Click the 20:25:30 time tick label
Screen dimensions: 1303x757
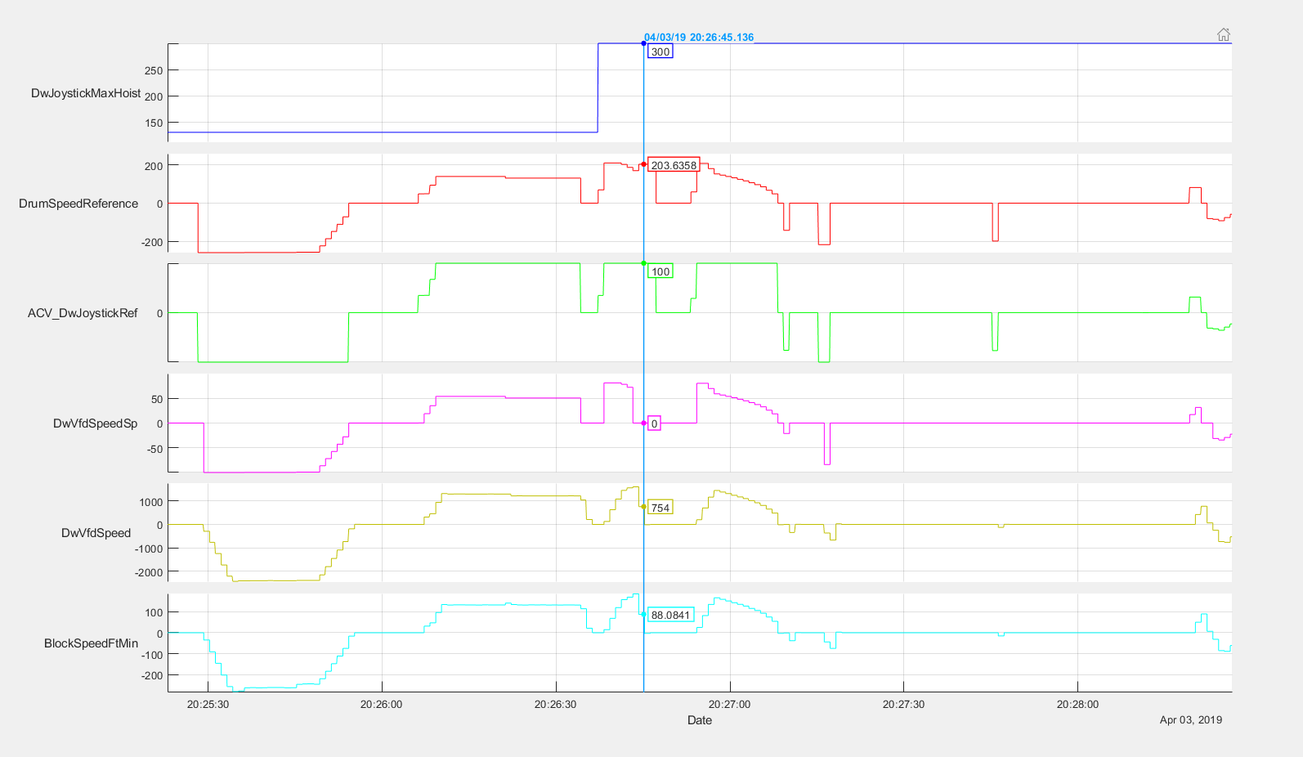[208, 704]
